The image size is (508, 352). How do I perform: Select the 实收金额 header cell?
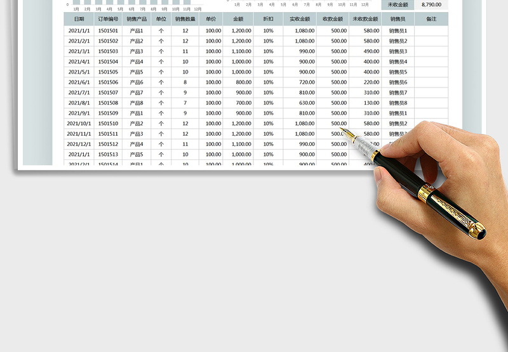coord(300,20)
